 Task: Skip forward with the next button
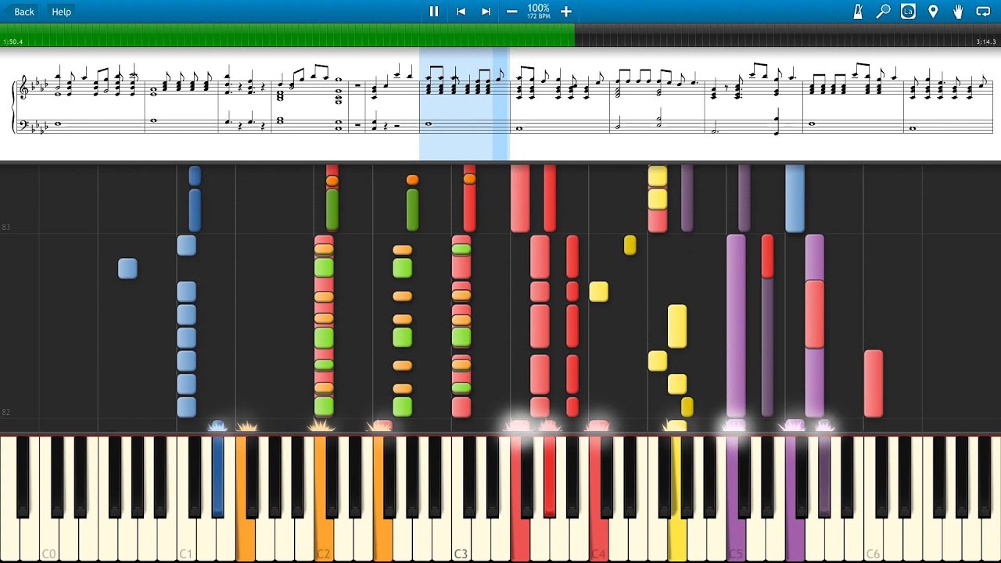point(486,11)
